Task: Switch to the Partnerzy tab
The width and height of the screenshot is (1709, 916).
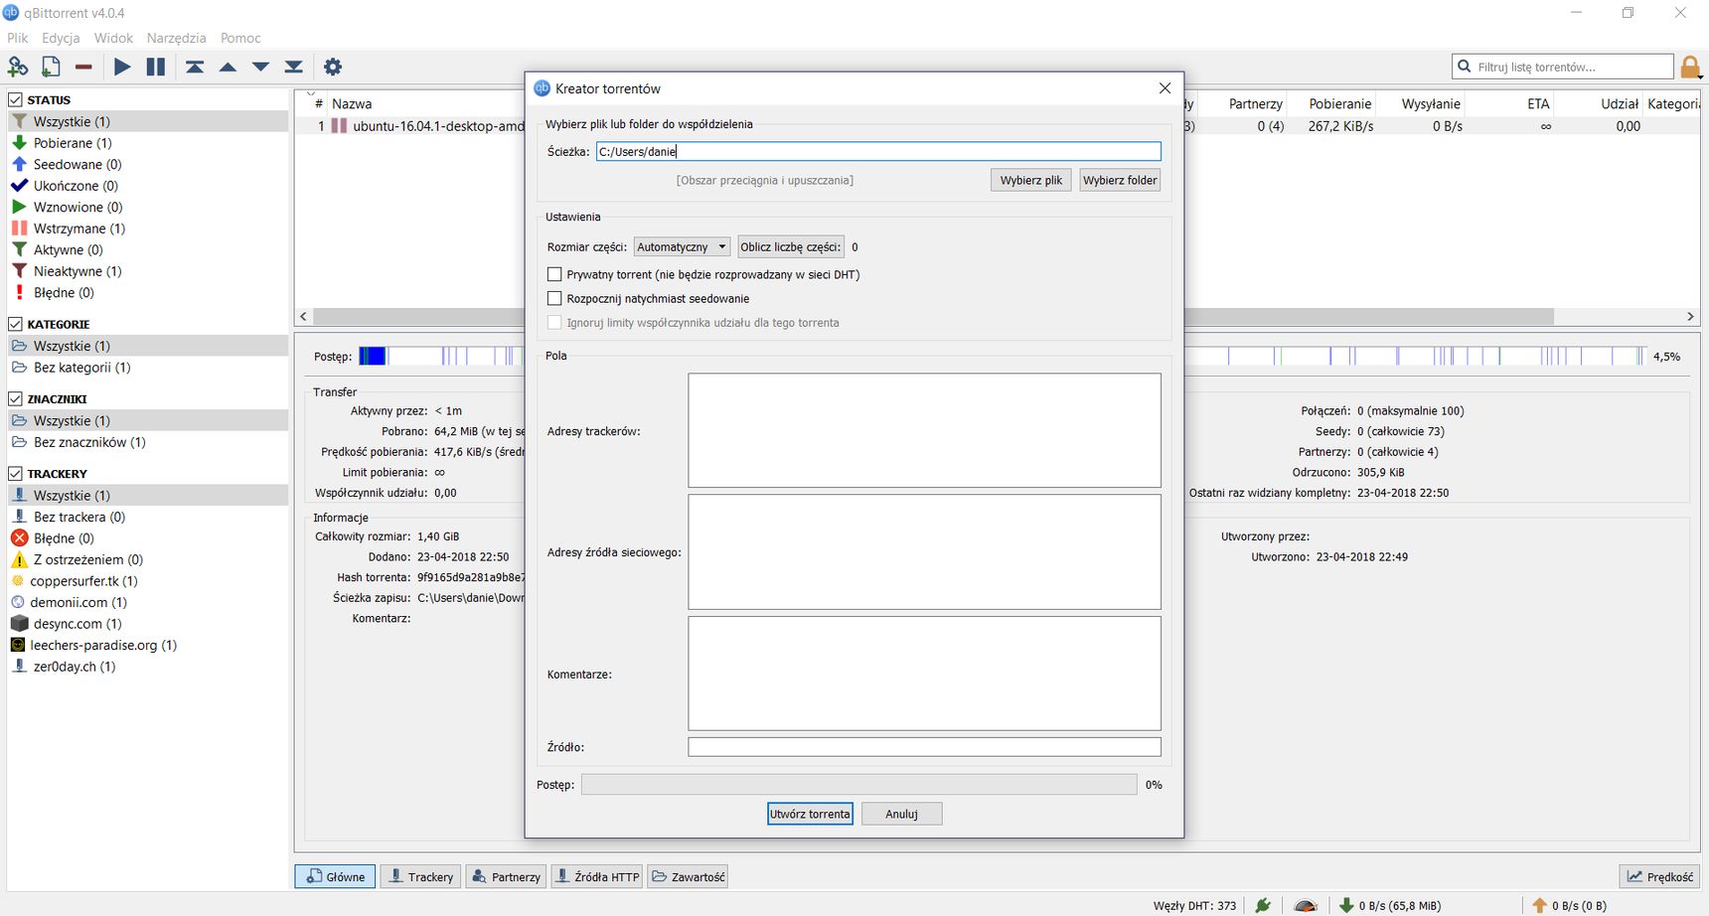Action: (506, 876)
